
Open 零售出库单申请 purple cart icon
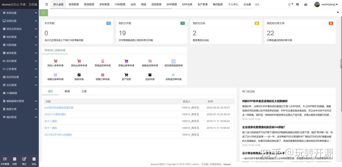[126, 61]
